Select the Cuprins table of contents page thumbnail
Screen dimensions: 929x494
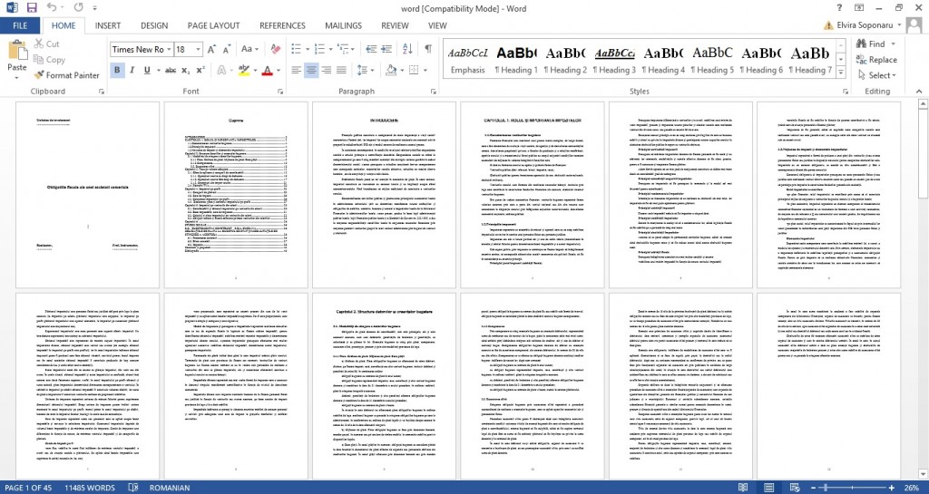[x=237, y=191]
